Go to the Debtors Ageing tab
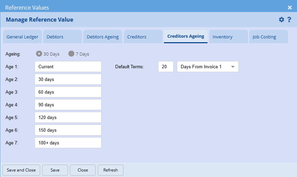This screenshot has height=177, width=297. 103,37
